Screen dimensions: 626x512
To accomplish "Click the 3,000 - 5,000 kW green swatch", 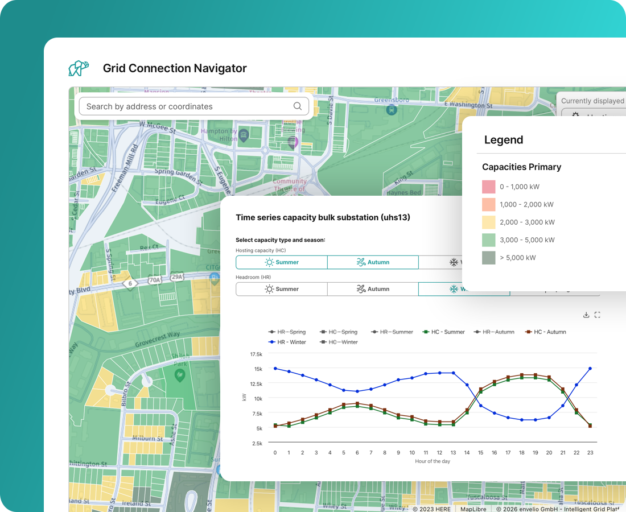I will (x=489, y=240).
